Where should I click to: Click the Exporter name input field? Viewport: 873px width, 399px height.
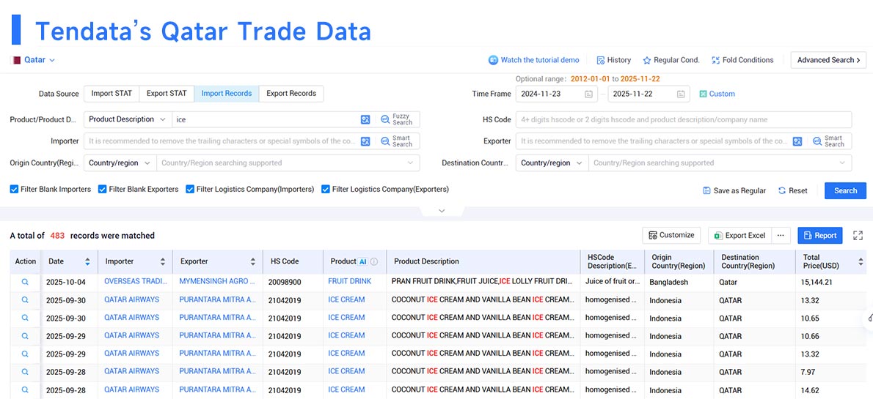coord(653,141)
